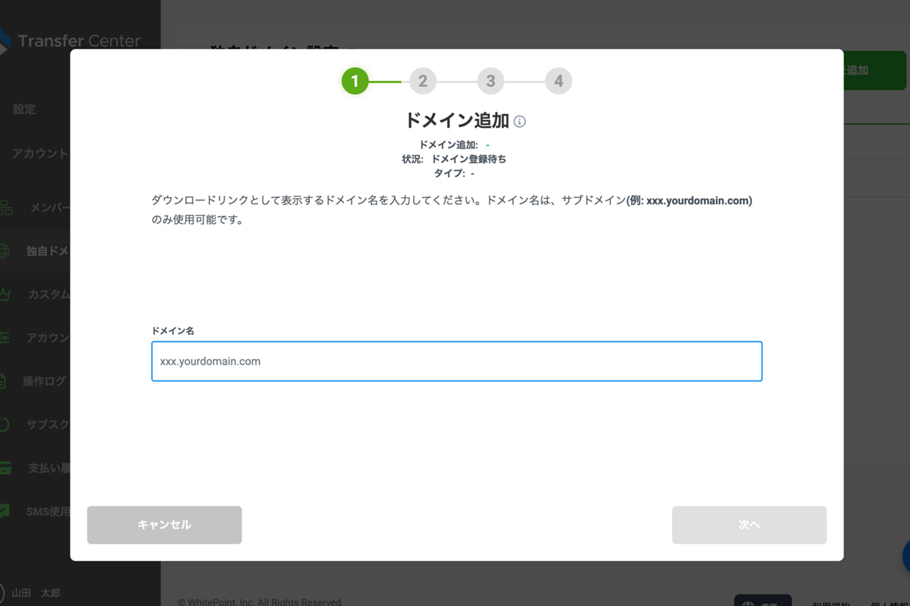Select step 1 in the progress indicator
The image size is (910, 606).
point(355,81)
